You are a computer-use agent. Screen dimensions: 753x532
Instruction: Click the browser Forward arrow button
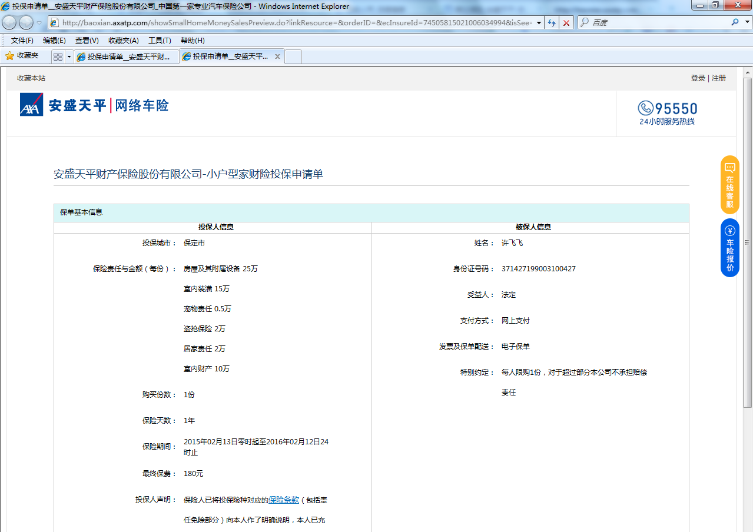[x=26, y=22]
